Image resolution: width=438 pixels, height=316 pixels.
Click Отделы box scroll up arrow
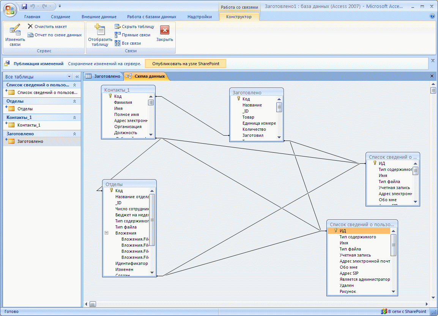(x=152, y=191)
